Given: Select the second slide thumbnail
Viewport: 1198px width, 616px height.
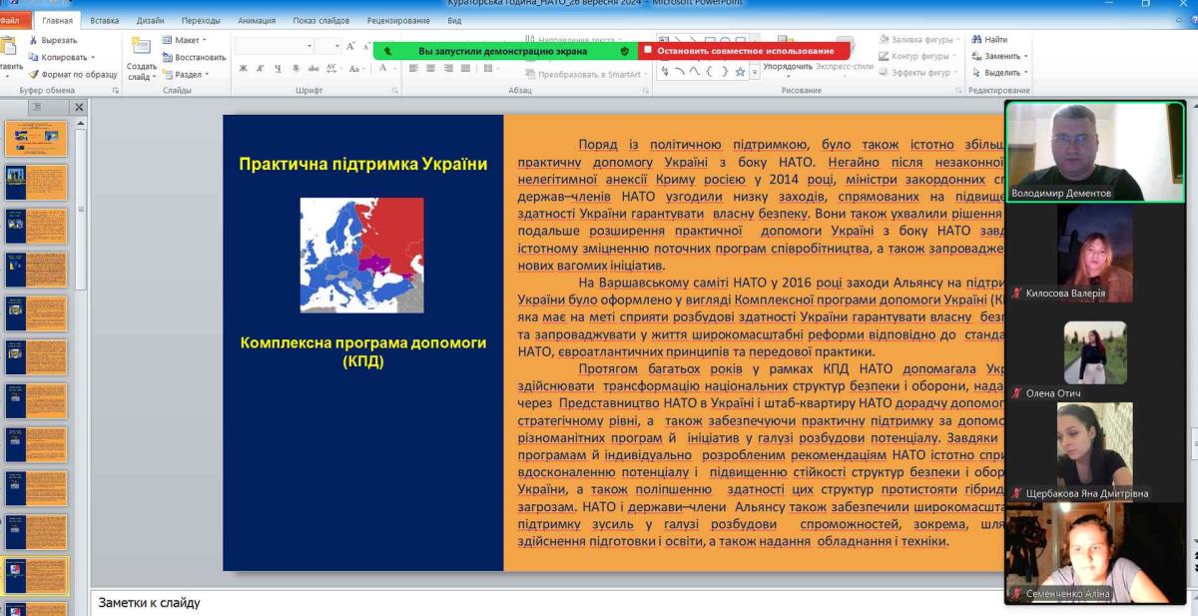Looking at the screenshot, I should [37, 183].
